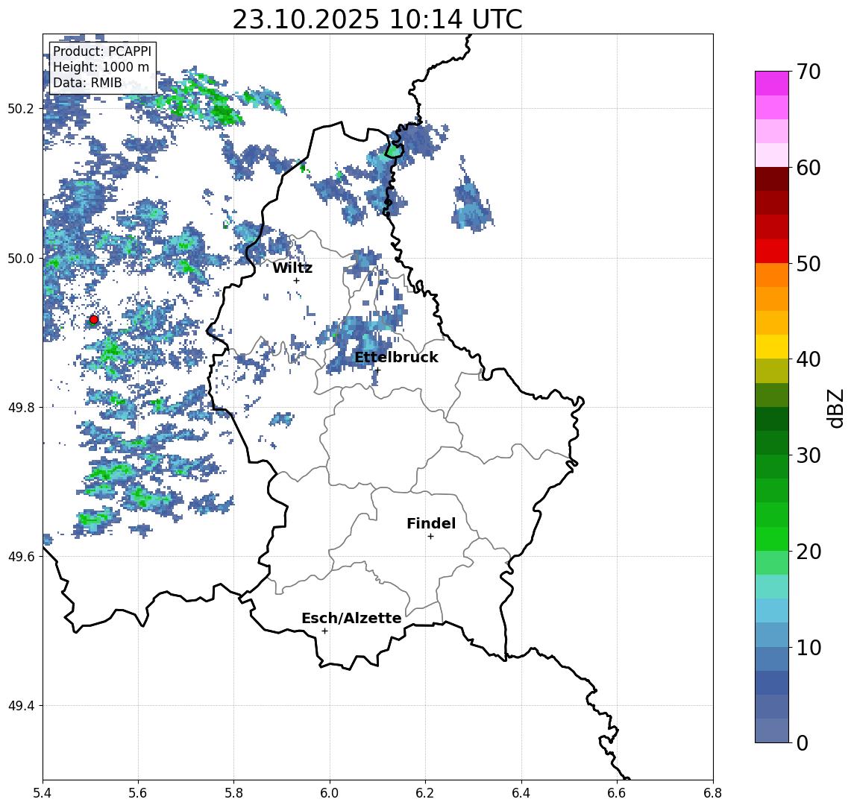
Task: Pick the orange swatch just below 50
Action: 772,275
